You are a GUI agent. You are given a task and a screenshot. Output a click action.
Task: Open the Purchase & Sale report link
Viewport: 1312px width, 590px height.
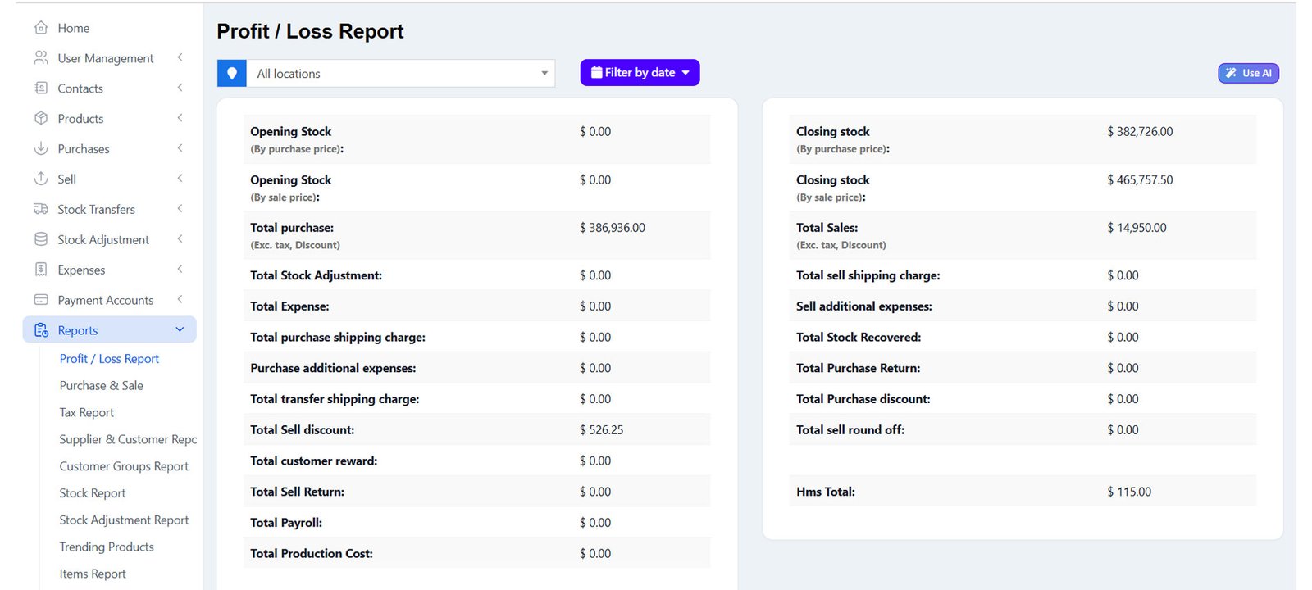click(101, 386)
